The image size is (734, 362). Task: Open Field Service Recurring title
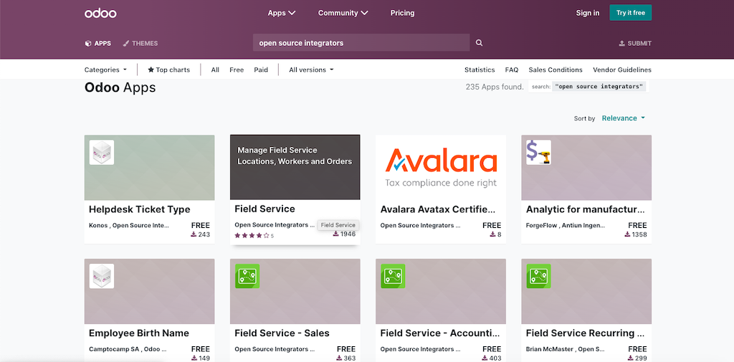tap(586, 333)
